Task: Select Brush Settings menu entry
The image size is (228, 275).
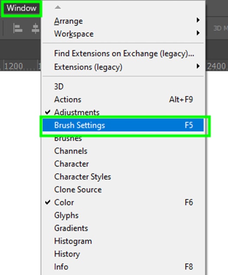Action: [123, 125]
